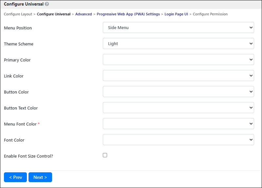Image resolution: width=262 pixels, height=188 pixels.
Task: Expand the Theme Scheme dropdown
Action: coord(178,43)
